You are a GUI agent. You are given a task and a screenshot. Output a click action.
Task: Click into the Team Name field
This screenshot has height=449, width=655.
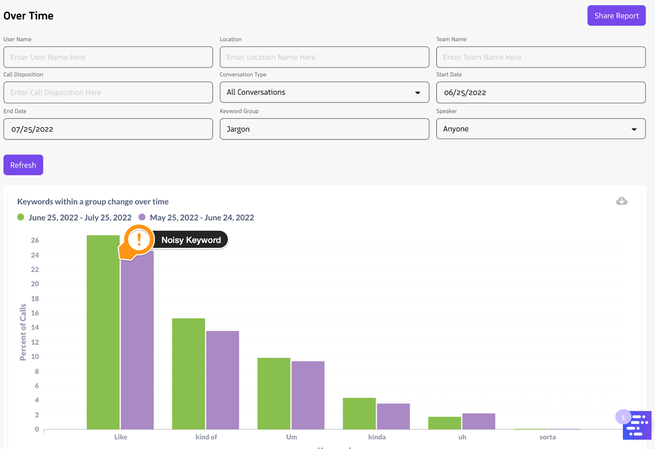coord(540,57)
